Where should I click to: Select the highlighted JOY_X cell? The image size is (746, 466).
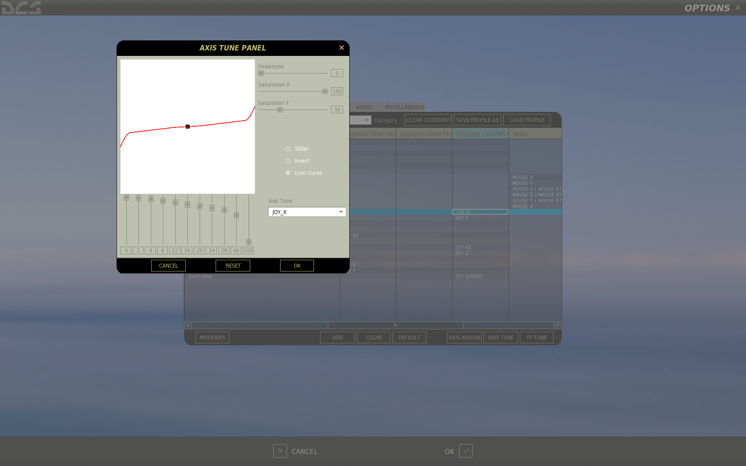tap(480, 212)
